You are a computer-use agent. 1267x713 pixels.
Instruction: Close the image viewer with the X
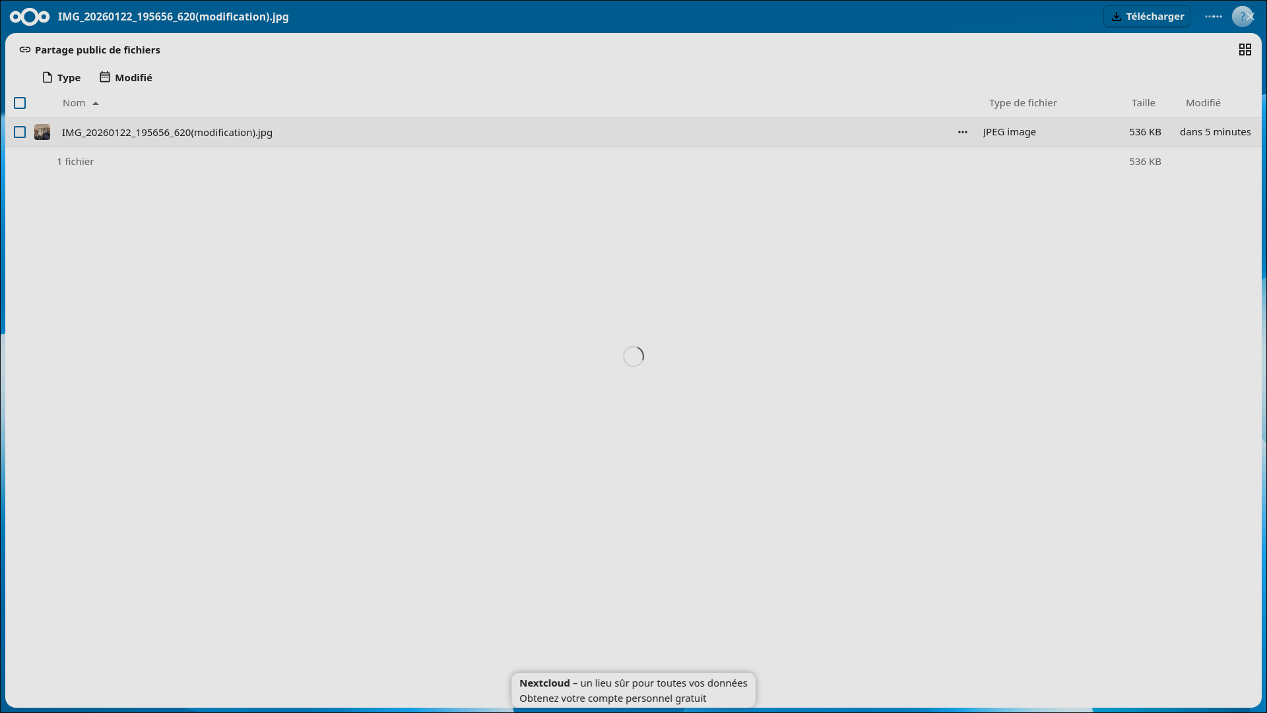coord(1251,17)
